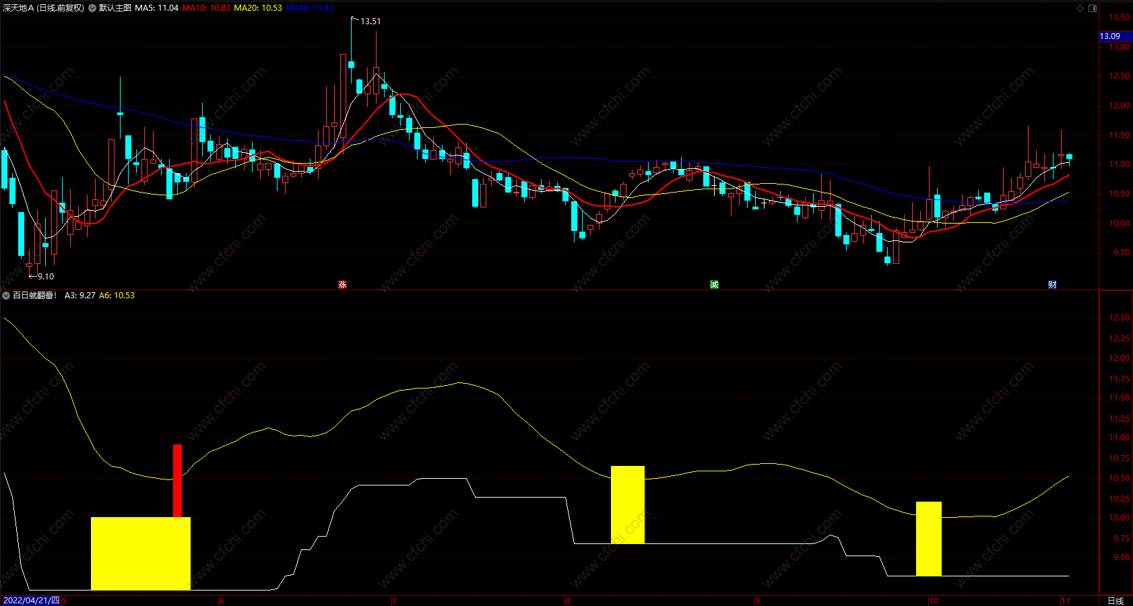Click the MA5: 11.04 label
This screenshot has height=606, width=1133.
tap(157, 8)
